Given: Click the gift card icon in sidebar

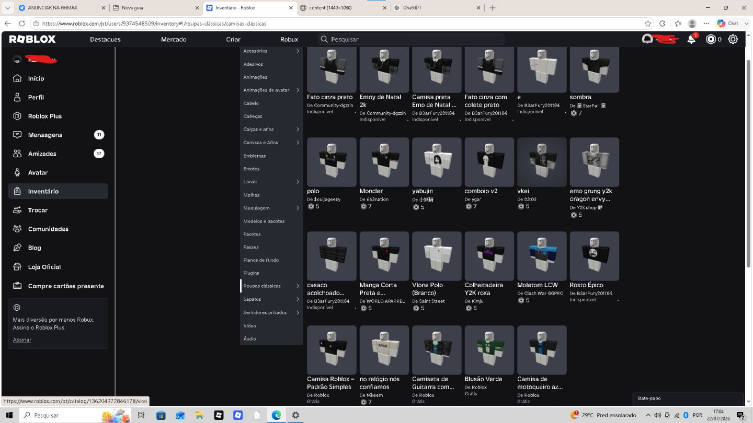Looking at the screenshot, I should click(17, 286).
